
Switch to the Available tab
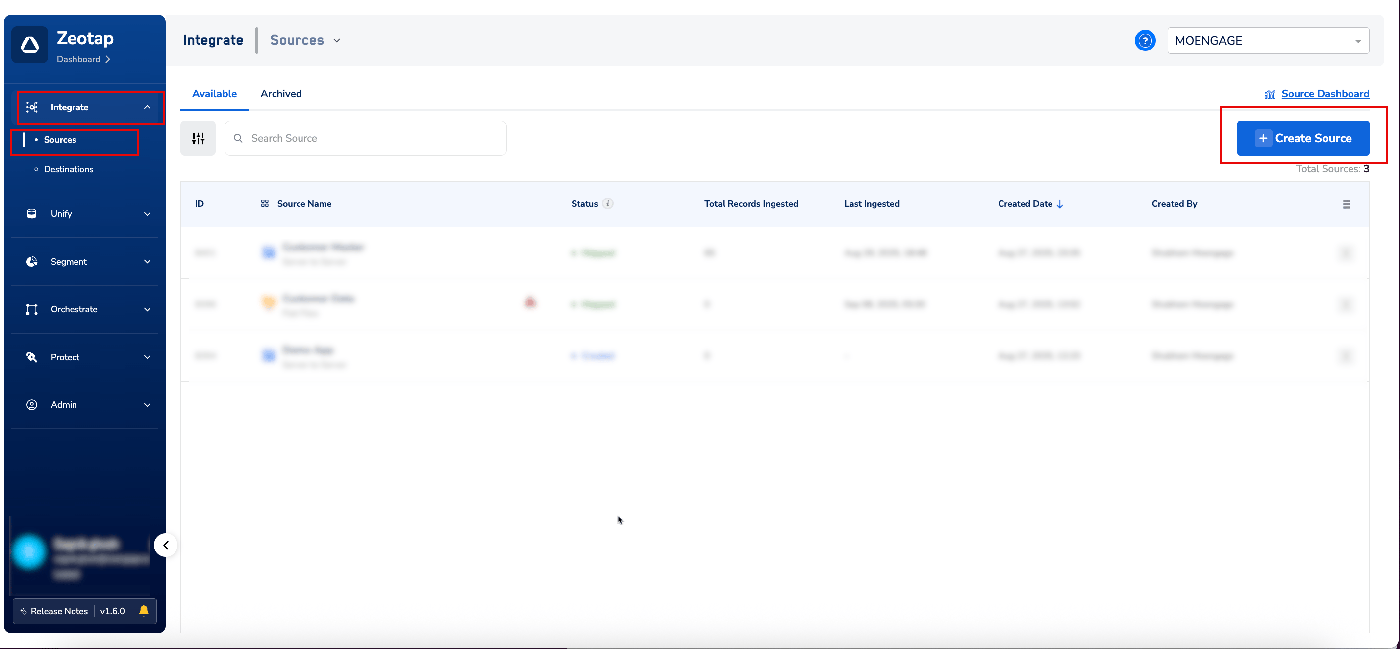[215, 94]
